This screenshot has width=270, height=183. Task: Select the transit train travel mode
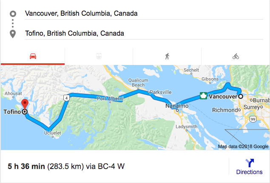tap(99, 56)
